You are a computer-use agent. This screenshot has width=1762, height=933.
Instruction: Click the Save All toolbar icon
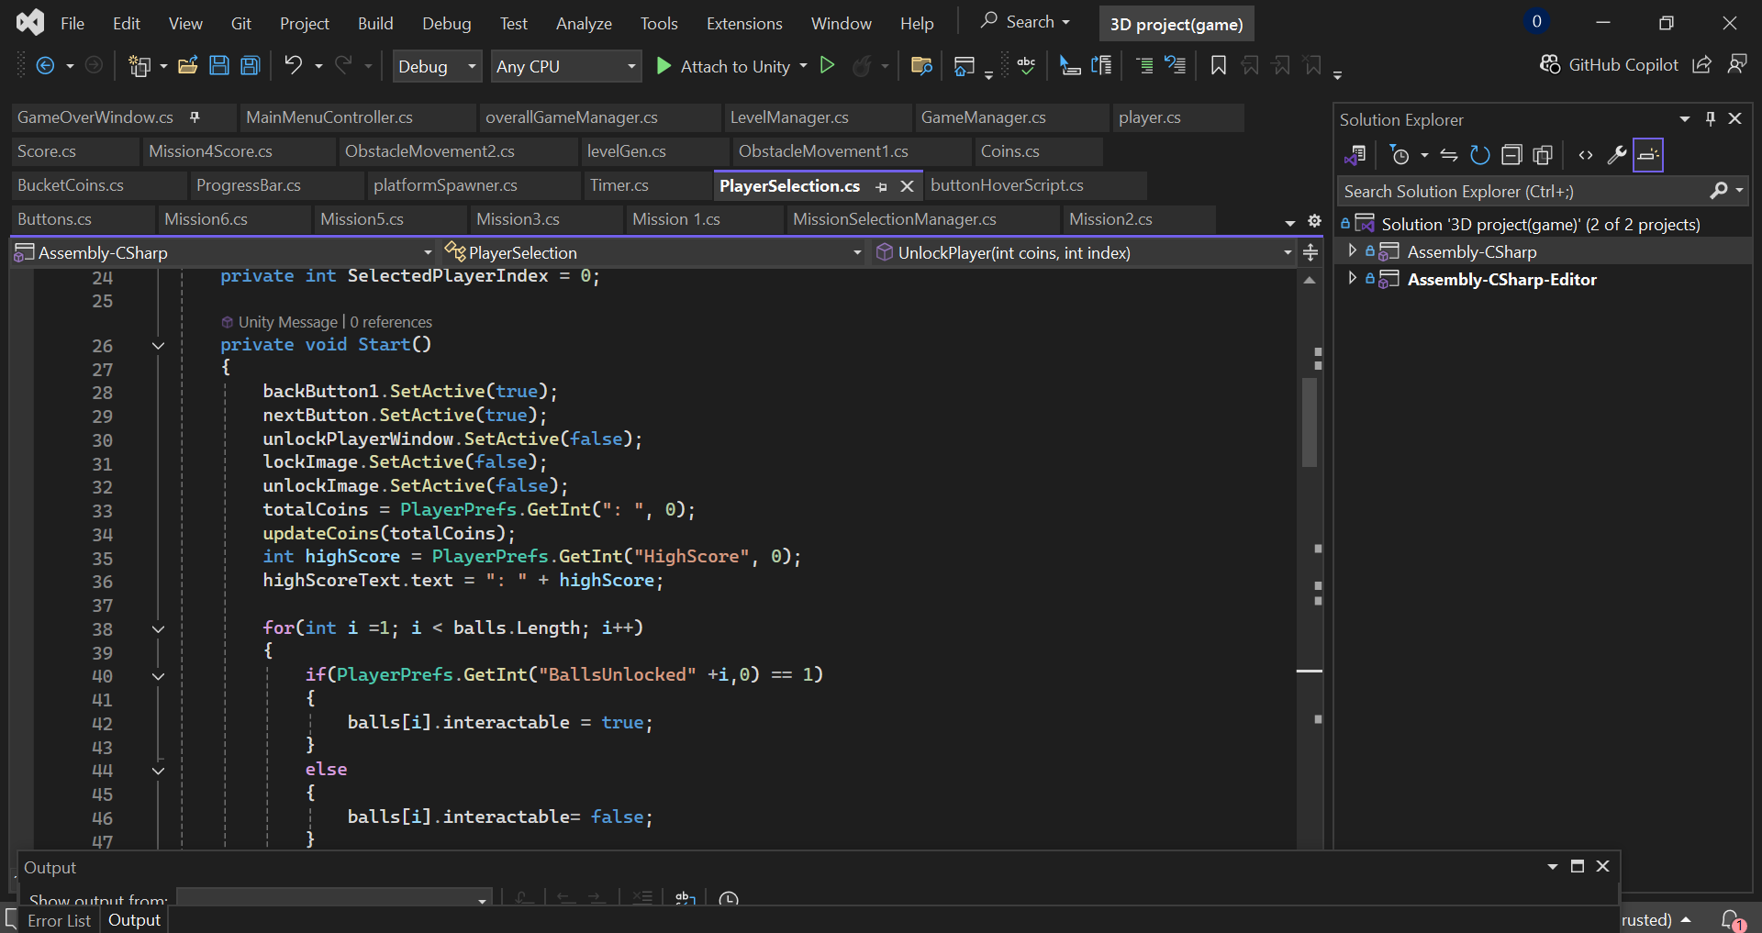(x=250, y=65)
